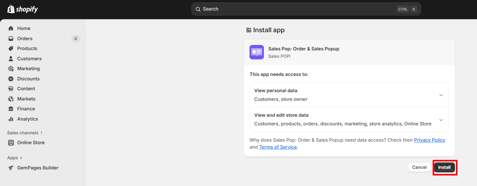Image resolution: width=477 pixels, height=186 pixels.
Task: Click the Shopify logo in header
Action: [x=22, y=9]
